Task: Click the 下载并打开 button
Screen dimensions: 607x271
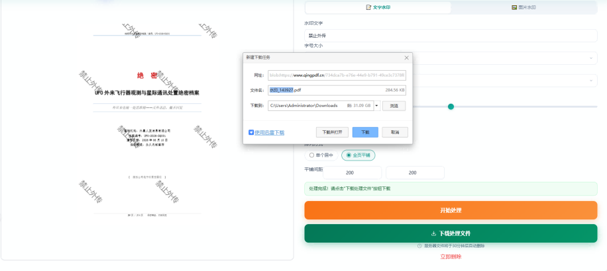Action: coord(332,132)
